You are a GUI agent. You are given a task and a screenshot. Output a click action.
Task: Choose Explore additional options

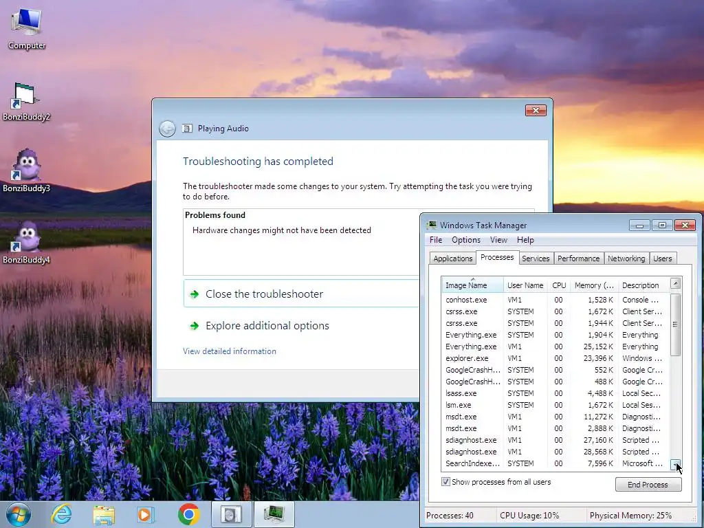pyautogui.click(x=267, y=325)
